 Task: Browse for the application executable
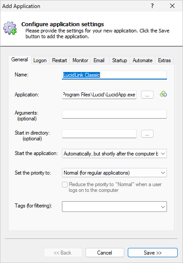point(147,95)
